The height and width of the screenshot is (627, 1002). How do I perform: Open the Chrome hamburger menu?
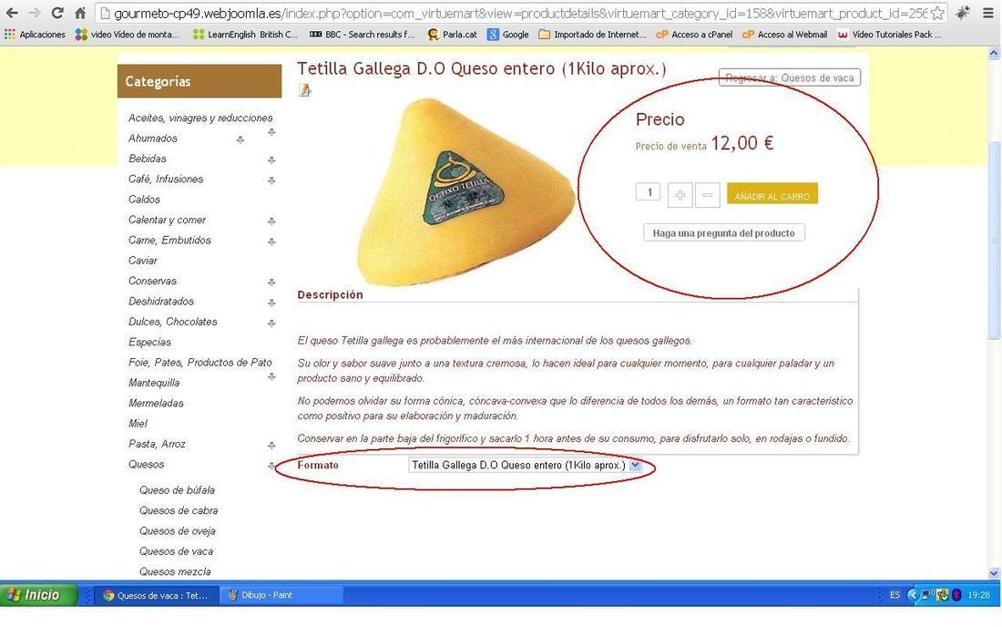[988, 13]
